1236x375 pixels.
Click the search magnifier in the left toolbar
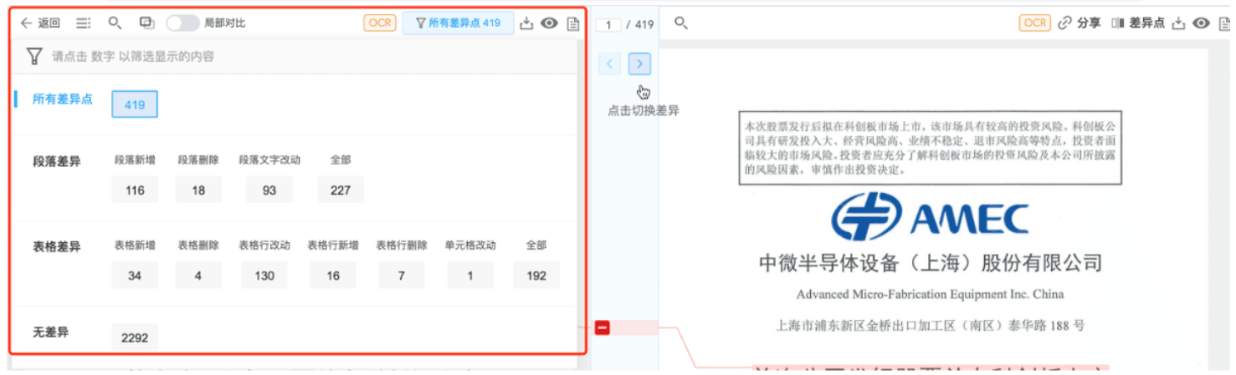[115, 23]
